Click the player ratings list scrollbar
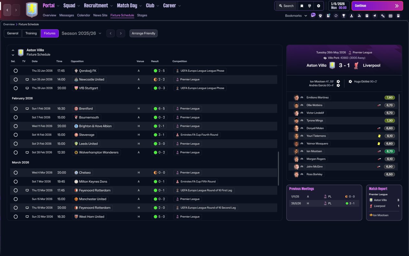Image resolution: width=409 pixels, height=256 pixels. click(399, 124)
